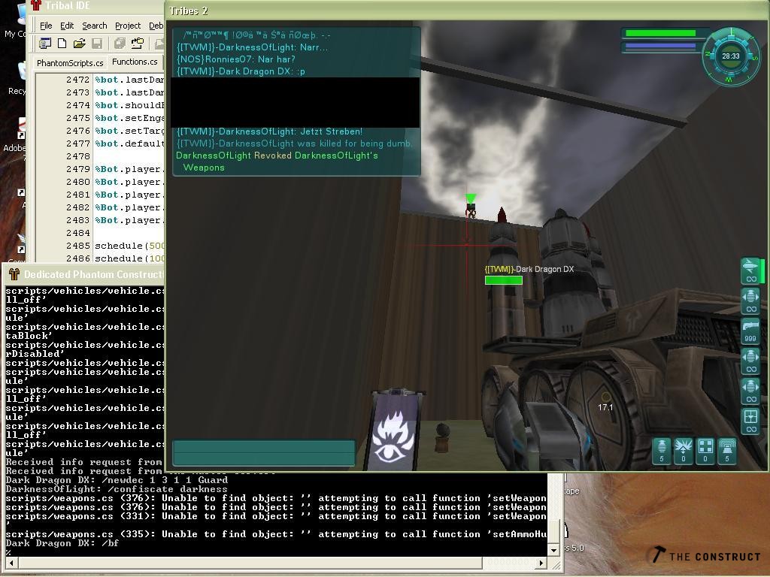
Task: Click chat line 'Dark Dragon DX: :p'
Action: coord(241,71)
